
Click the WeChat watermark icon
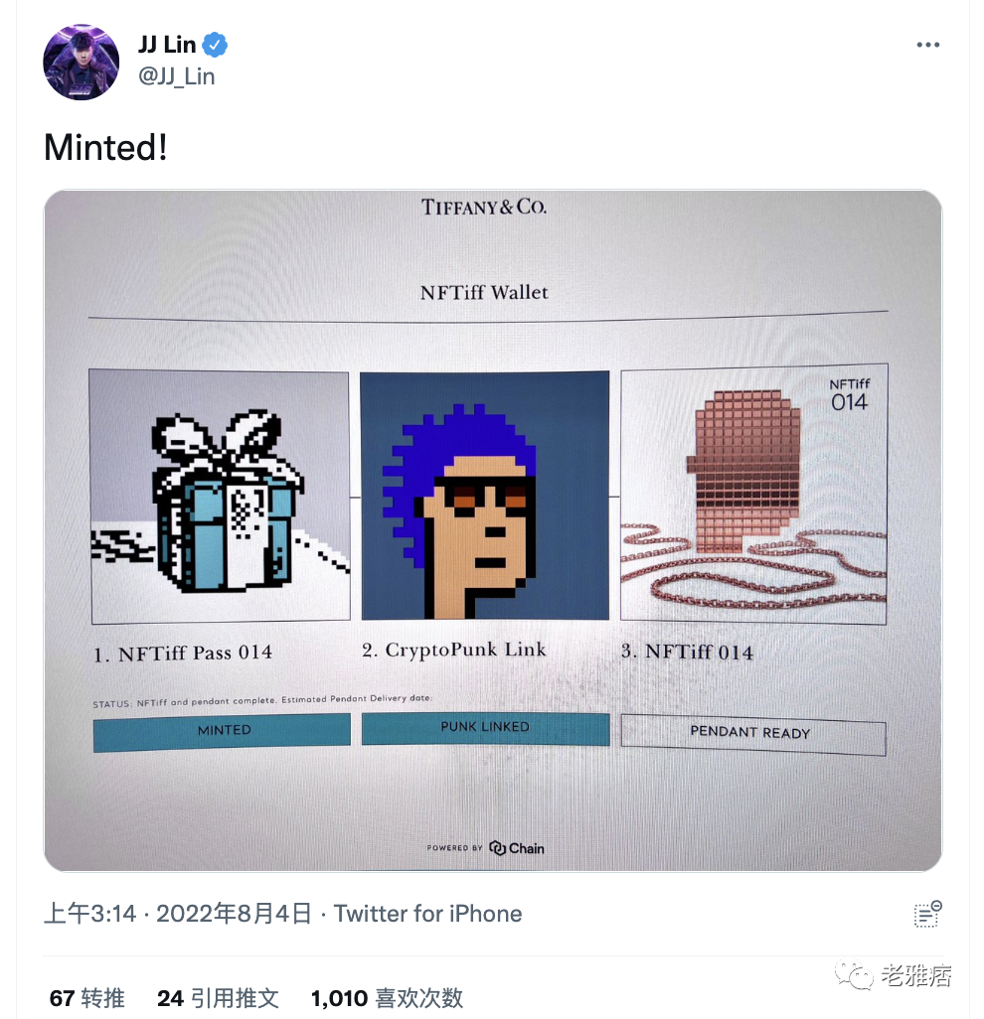pyautogui.click(x=854, y=975)
